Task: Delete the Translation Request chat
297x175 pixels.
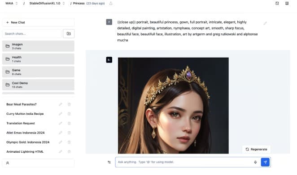Action: click(69, 123)
